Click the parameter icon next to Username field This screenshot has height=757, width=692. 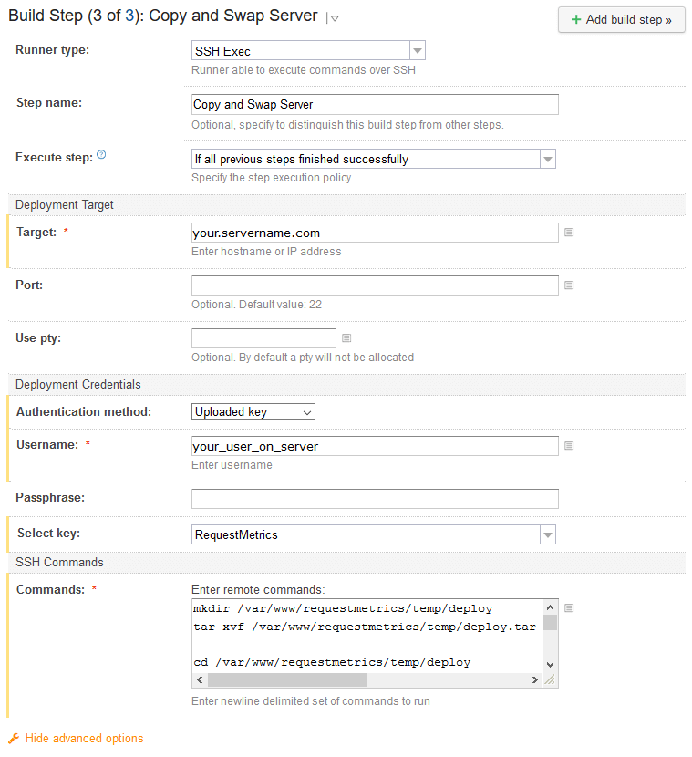click(x=569, y=445)
